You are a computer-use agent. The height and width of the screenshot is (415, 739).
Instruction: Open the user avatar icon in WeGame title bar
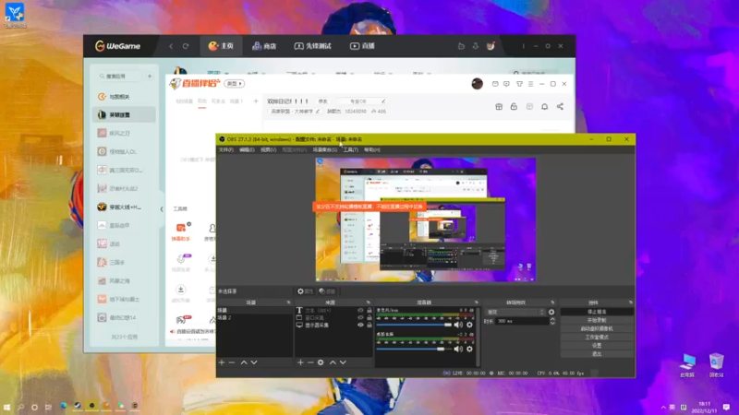click(x=491, y=45)
